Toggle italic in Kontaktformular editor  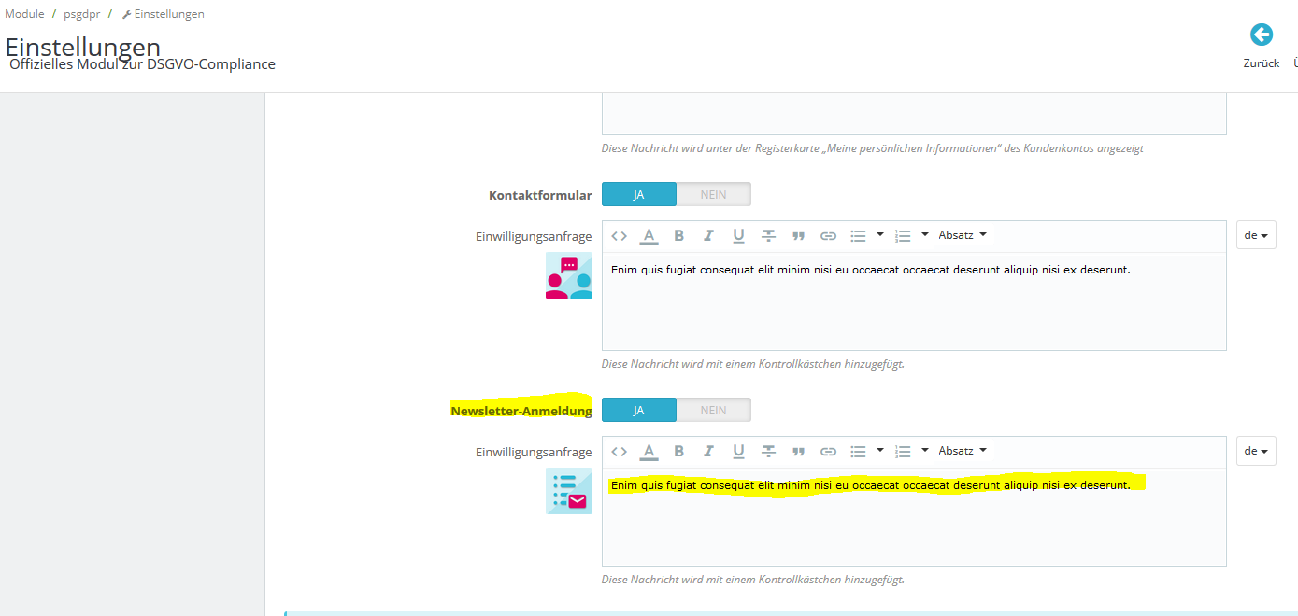[708, 236]
